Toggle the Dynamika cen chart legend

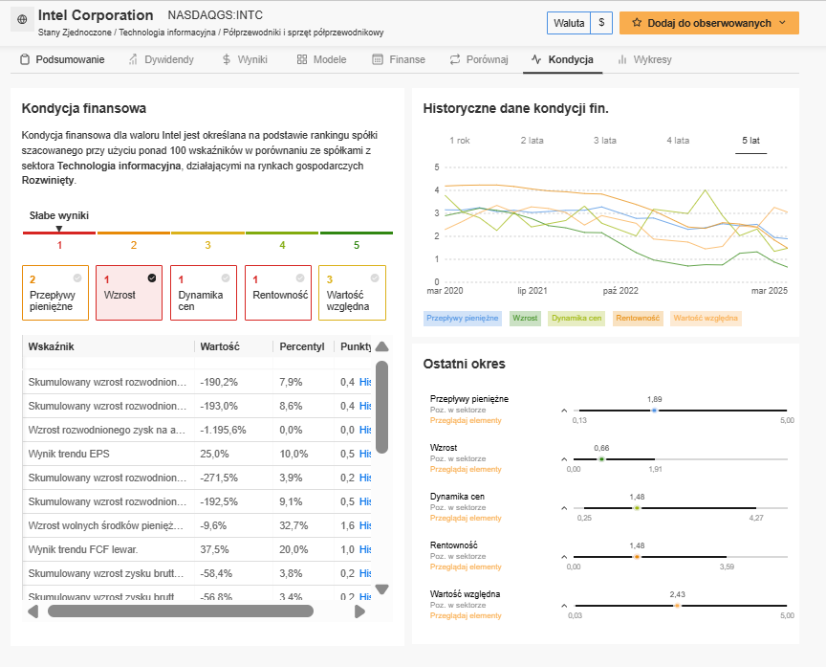point(576,318)
